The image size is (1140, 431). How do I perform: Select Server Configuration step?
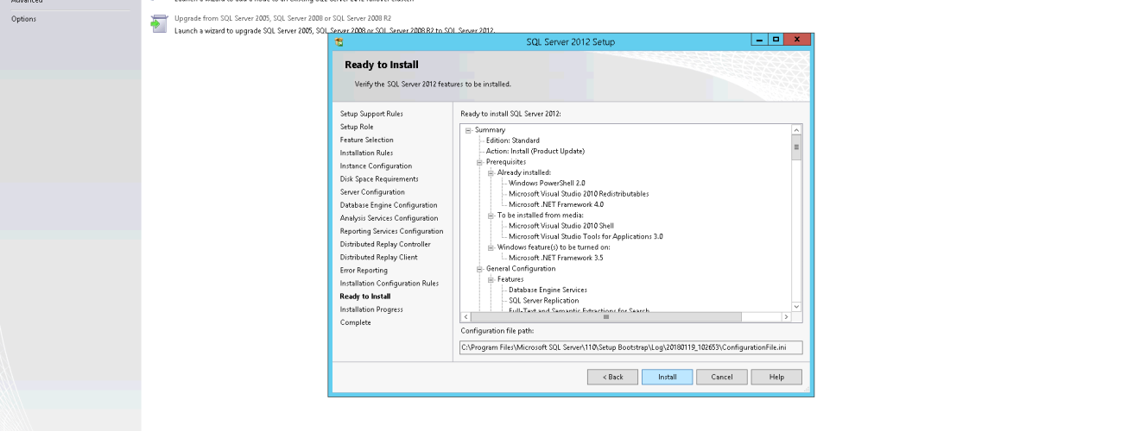tap(372, 192)
